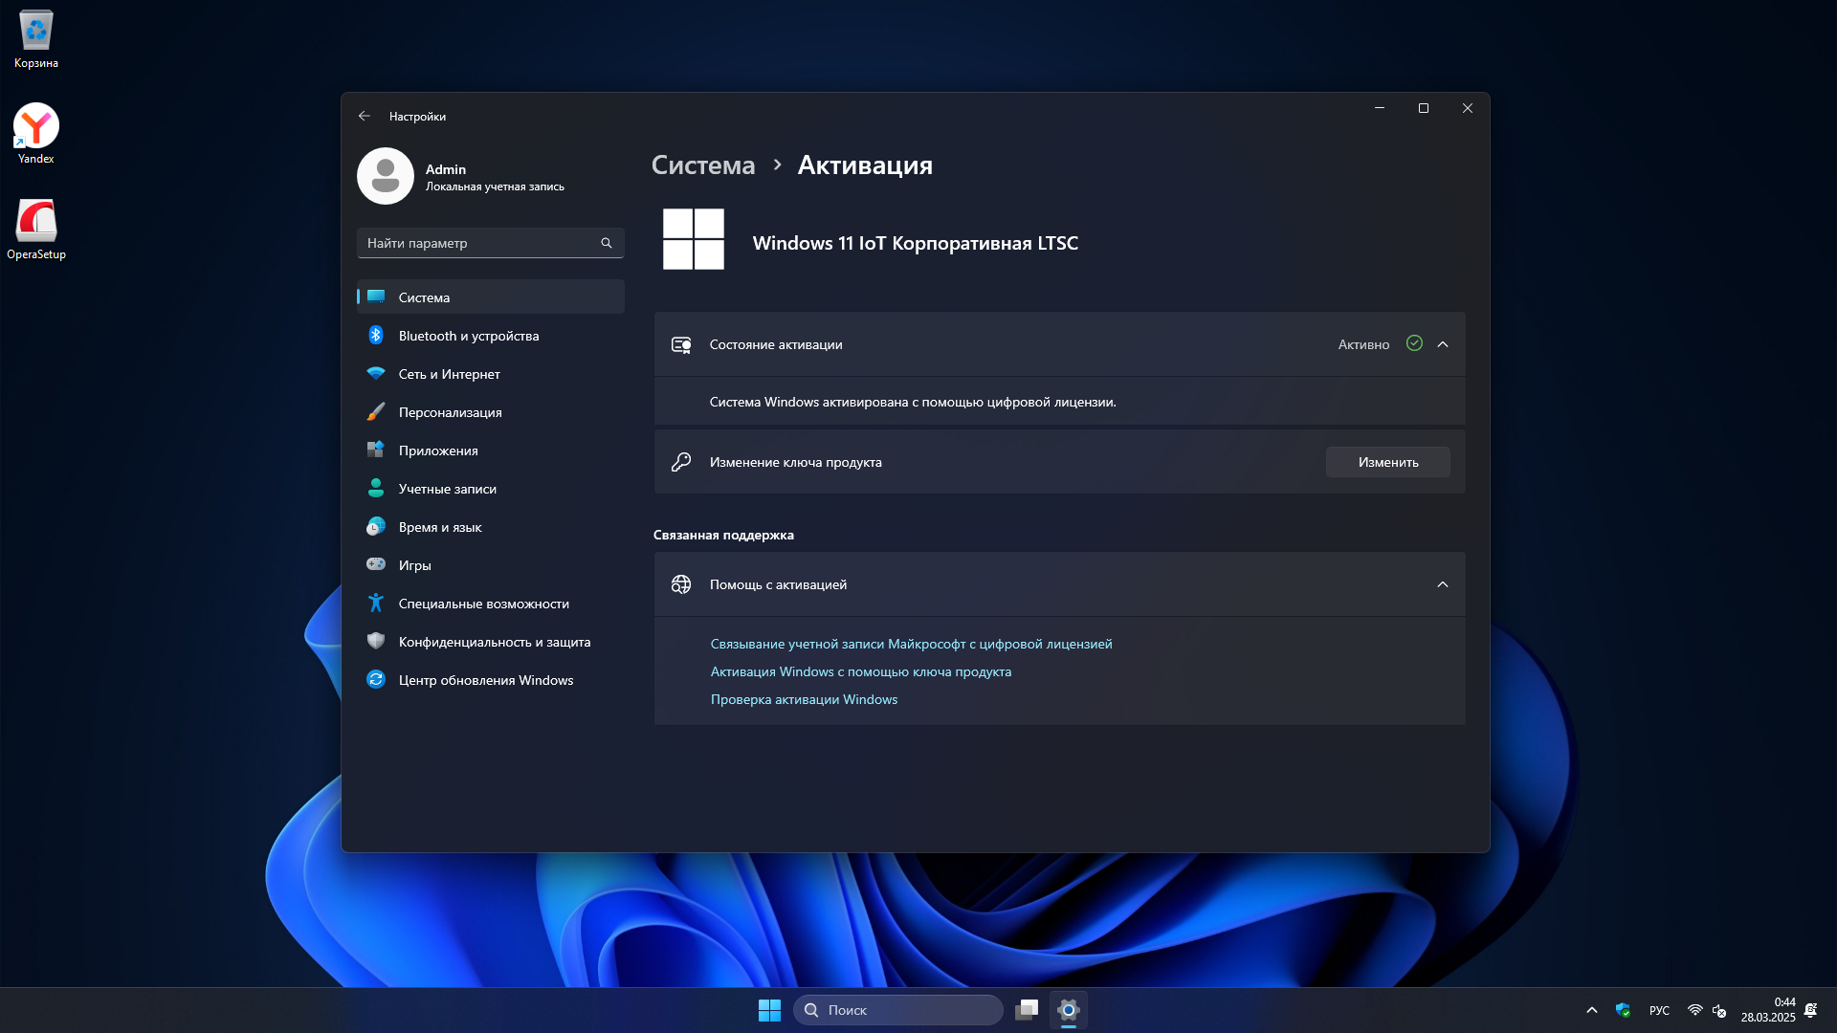
Task: Open the Проверка активации Windows link
Action: point(804,699)
